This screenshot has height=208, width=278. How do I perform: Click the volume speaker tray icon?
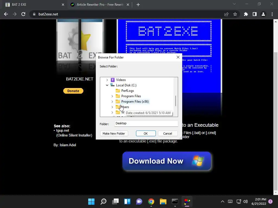click(245, 201)
